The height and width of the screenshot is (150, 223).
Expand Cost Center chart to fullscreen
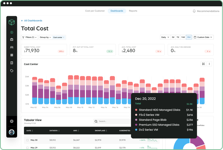click(203, 64)
